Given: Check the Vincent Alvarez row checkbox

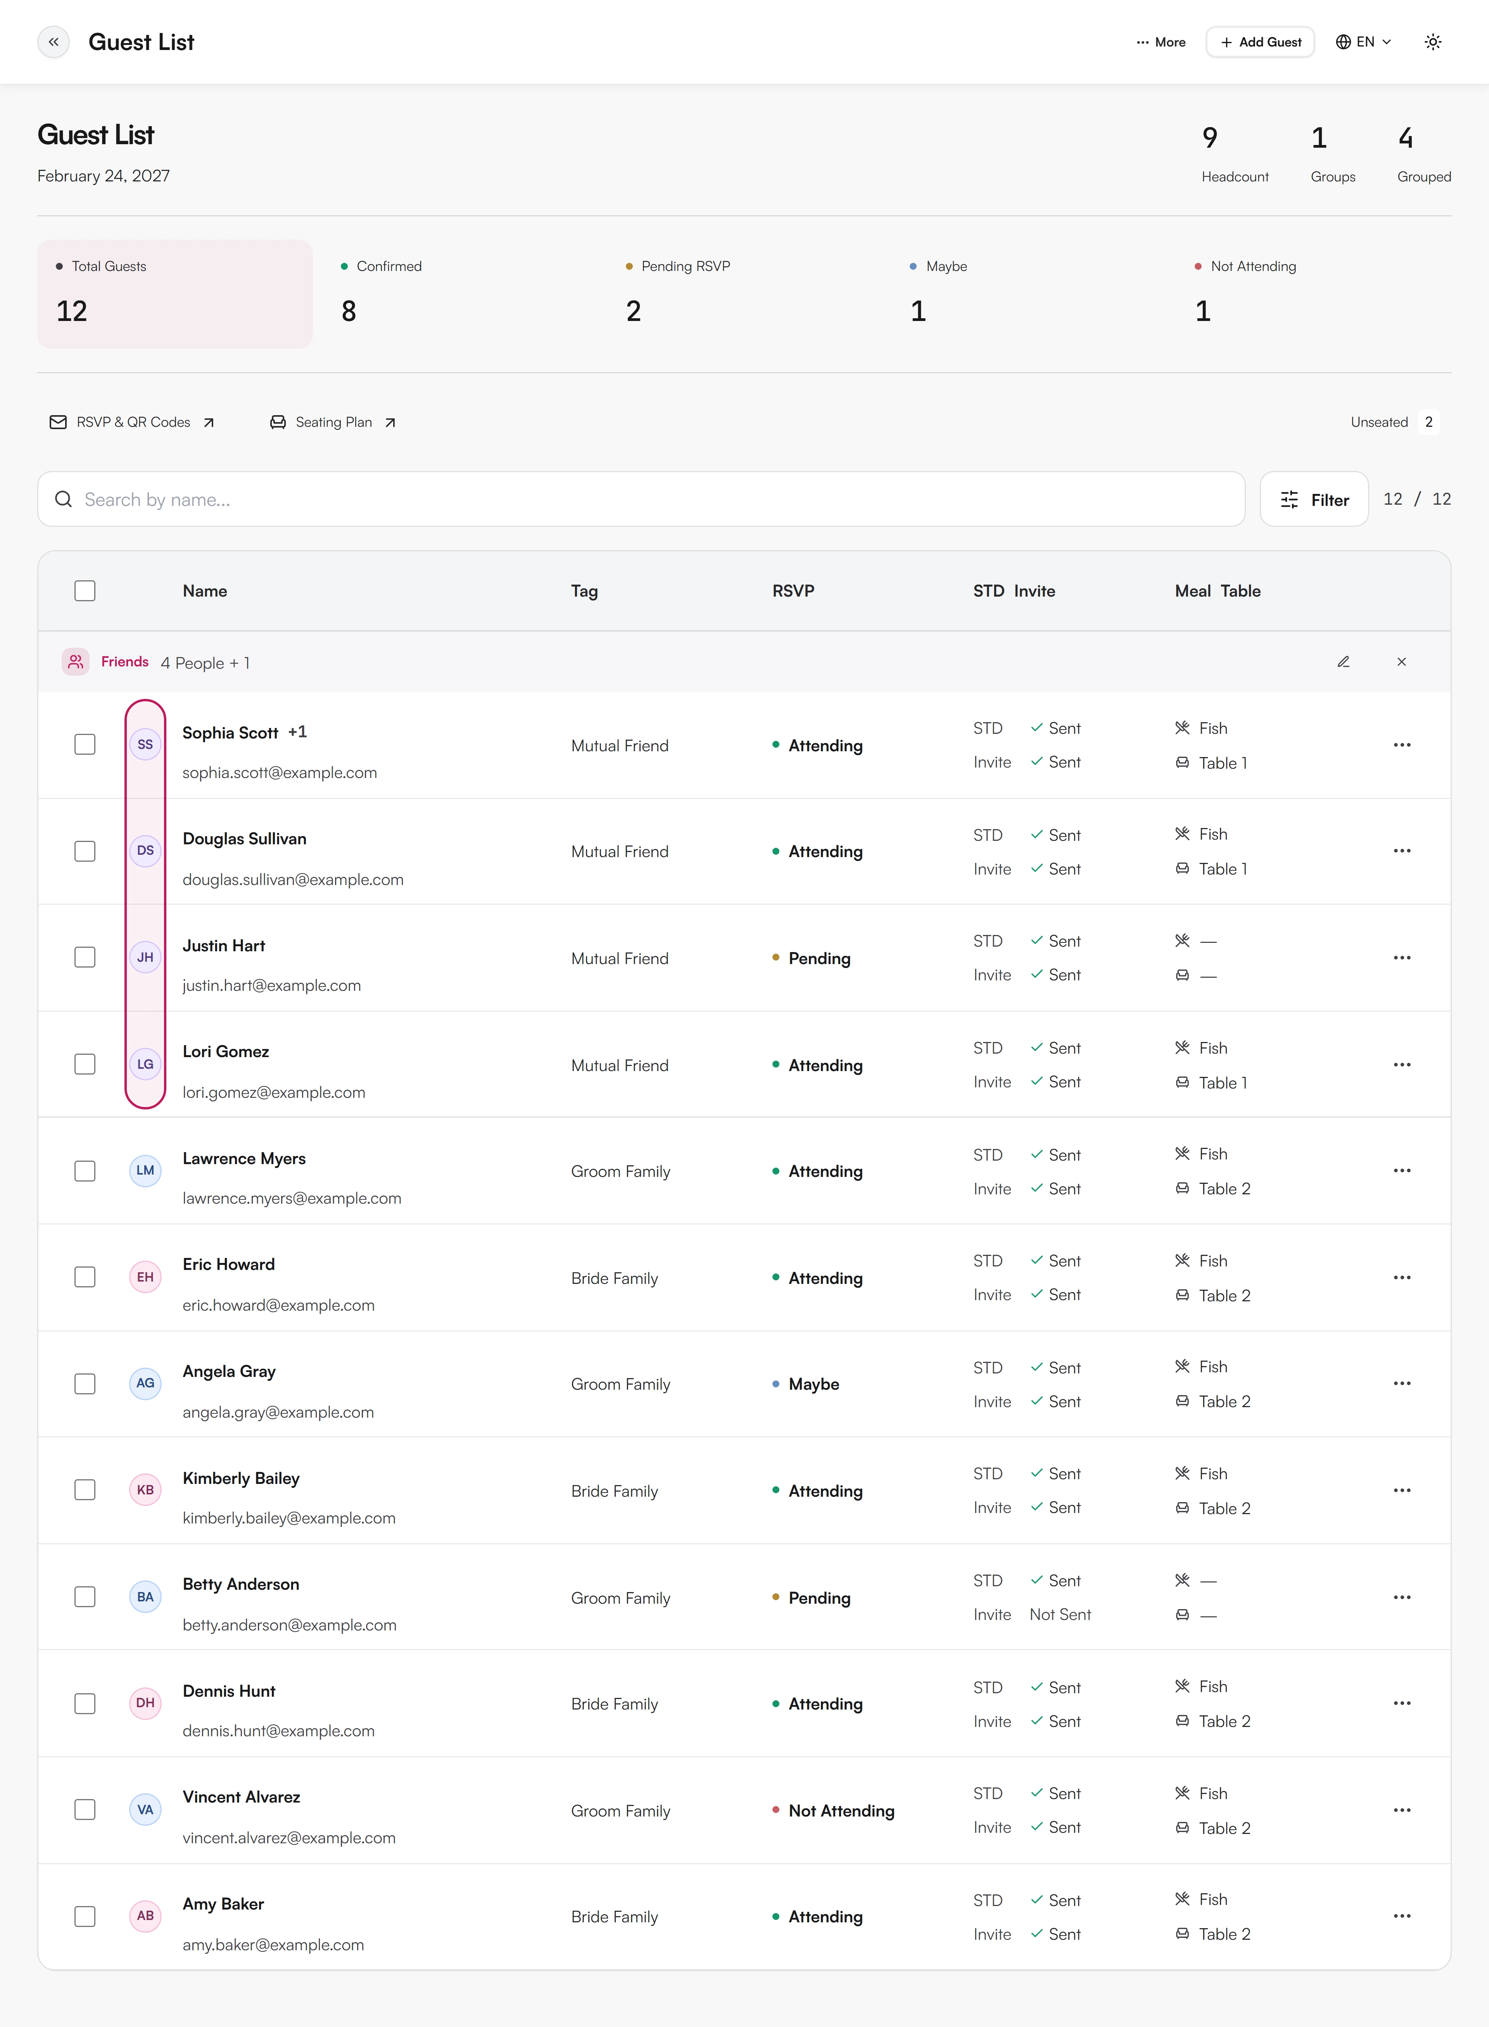Looking at the screenshot, I should coord(85,1810).
